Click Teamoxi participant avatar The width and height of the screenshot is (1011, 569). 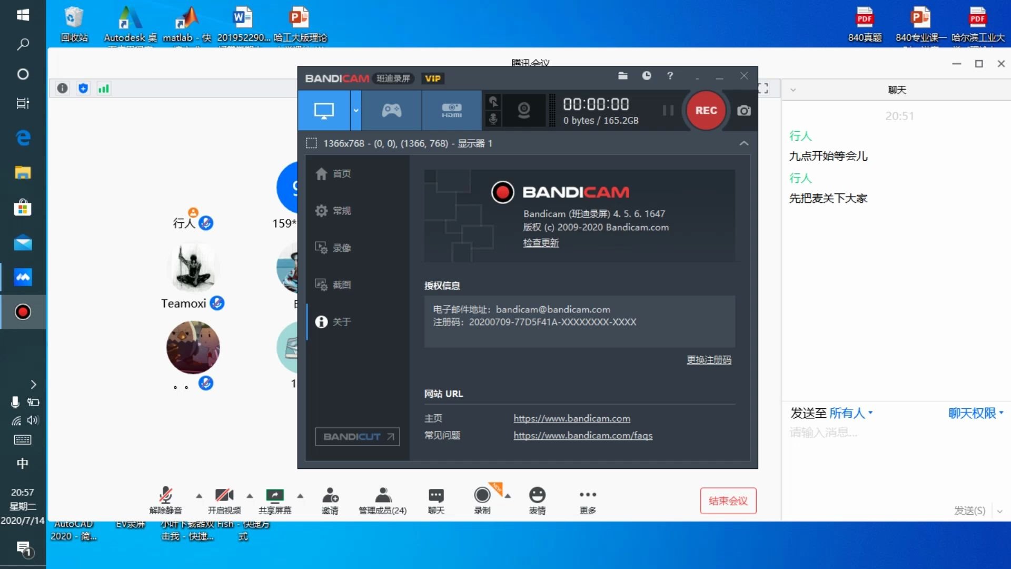[x=193, y=268]
